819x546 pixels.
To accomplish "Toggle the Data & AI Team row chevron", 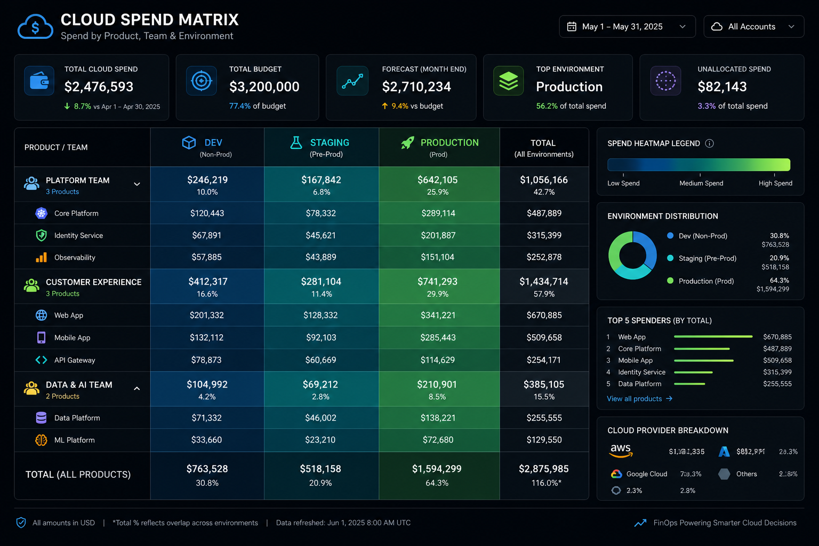I will [137, 389].
